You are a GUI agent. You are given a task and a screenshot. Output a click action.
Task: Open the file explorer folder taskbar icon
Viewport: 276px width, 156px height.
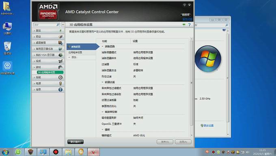[x=68, y=152]
